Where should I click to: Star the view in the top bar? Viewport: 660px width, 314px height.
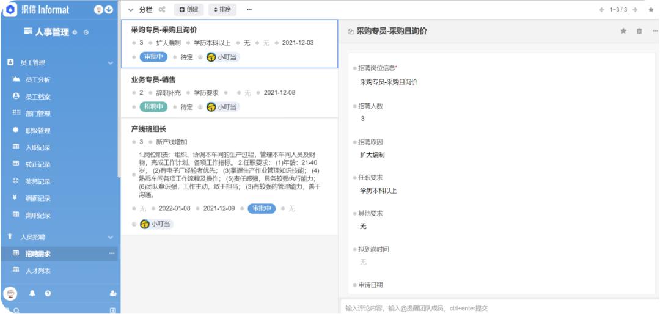click(x=651, y=10)
